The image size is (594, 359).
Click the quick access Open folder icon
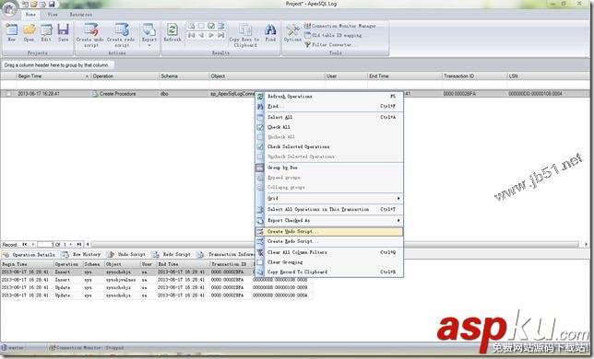pyautogui.click(x=34, y=5)
